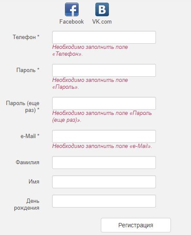Click the «Телефон» required-field error message
Screen dimensions: 191x235
90,50
